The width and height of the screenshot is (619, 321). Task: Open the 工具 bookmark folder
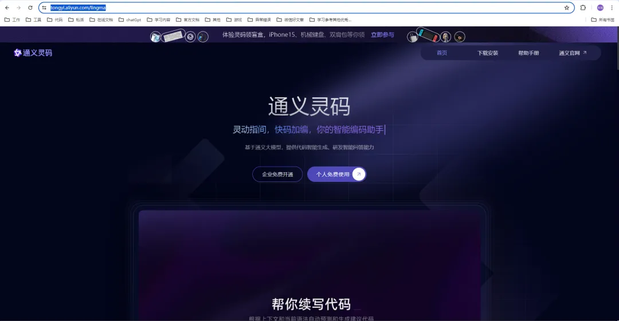(34, 19)
